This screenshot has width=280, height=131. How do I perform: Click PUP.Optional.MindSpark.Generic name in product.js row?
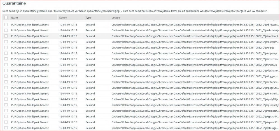pos(30,105)
